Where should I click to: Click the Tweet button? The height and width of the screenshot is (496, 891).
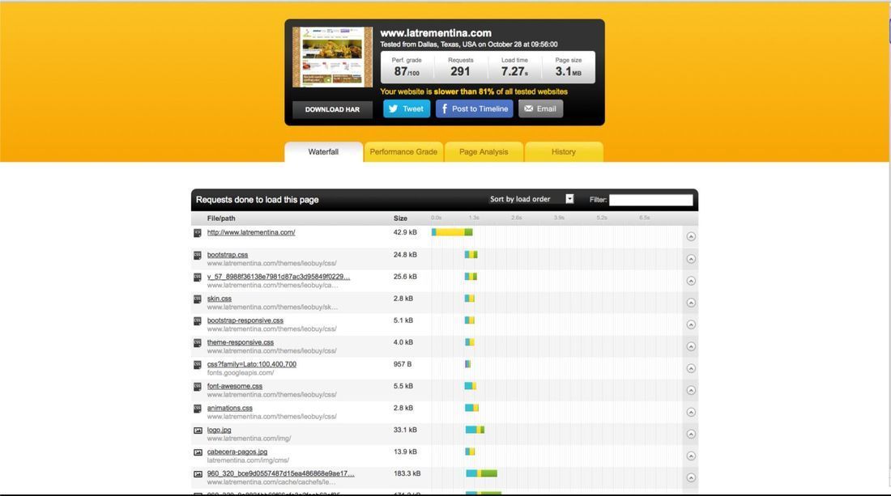(x=407, y=108)
